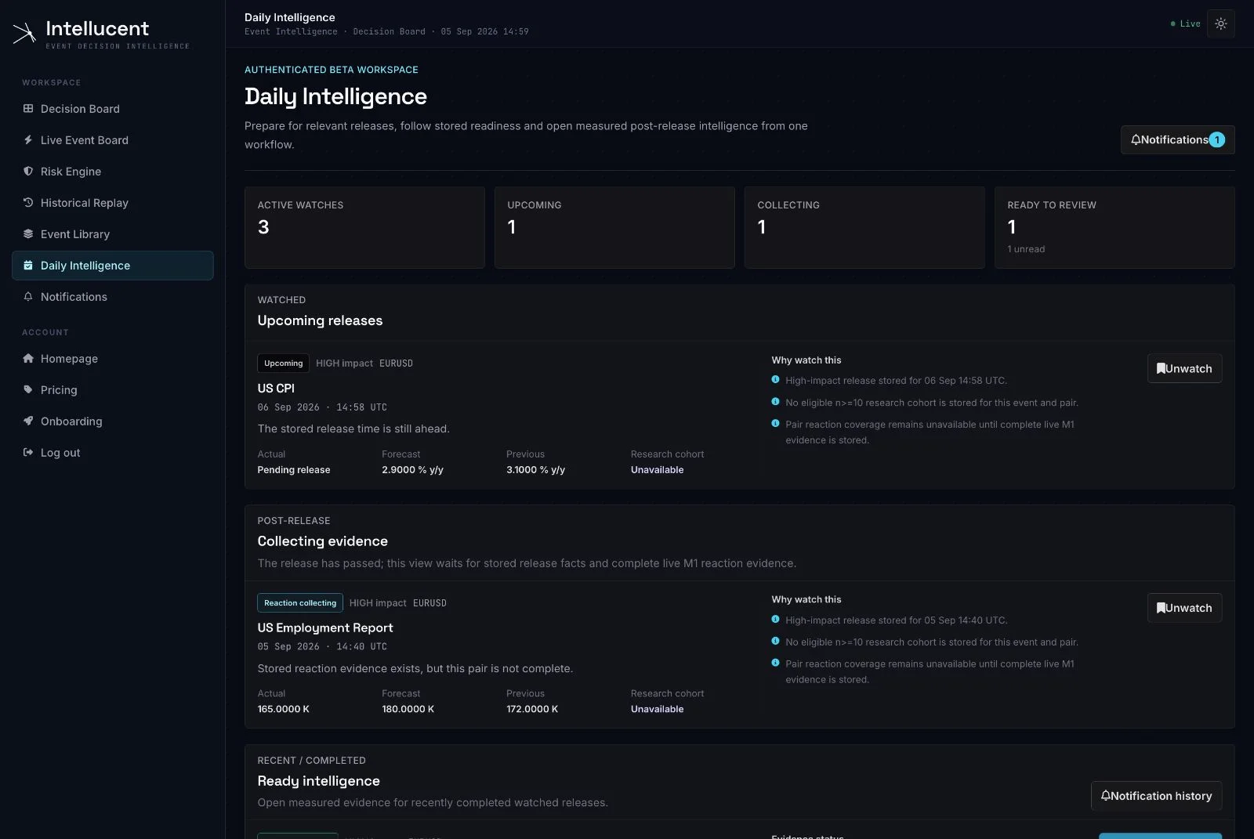This screenshot has height=839, width=1254.
Task: Unwatch the US CPI release
Action: pos(1184,369)
